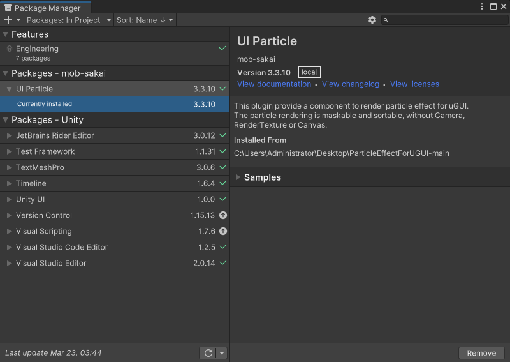This screenshot has height=362, width=510.
Task: Open the View changelog link
Action: (351, 84)
